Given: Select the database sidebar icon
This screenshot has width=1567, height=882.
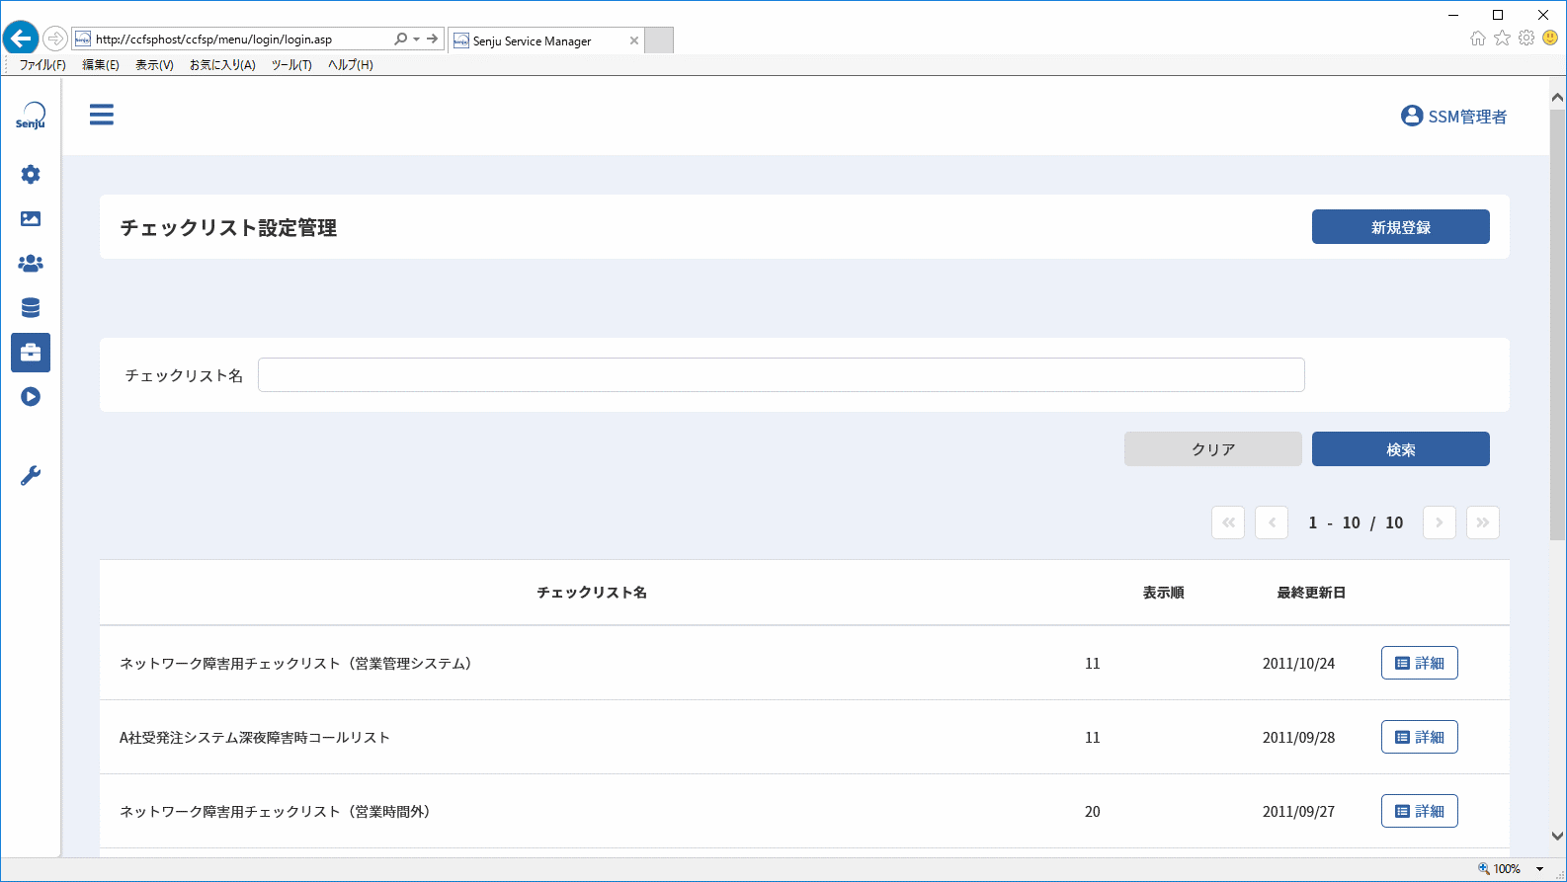Looking at the screenshot, I should pyautogui.click(x=31, y=308).
